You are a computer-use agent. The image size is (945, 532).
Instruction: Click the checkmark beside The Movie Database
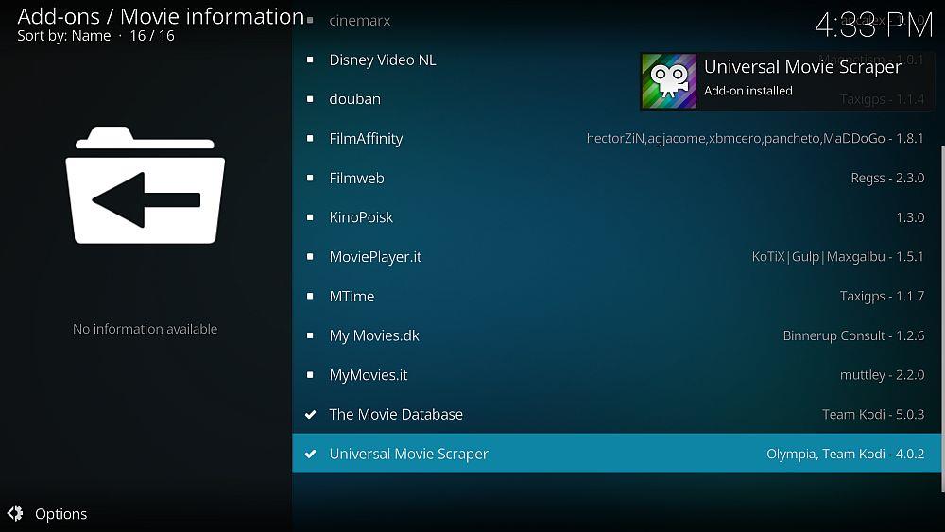pos(310,415)
